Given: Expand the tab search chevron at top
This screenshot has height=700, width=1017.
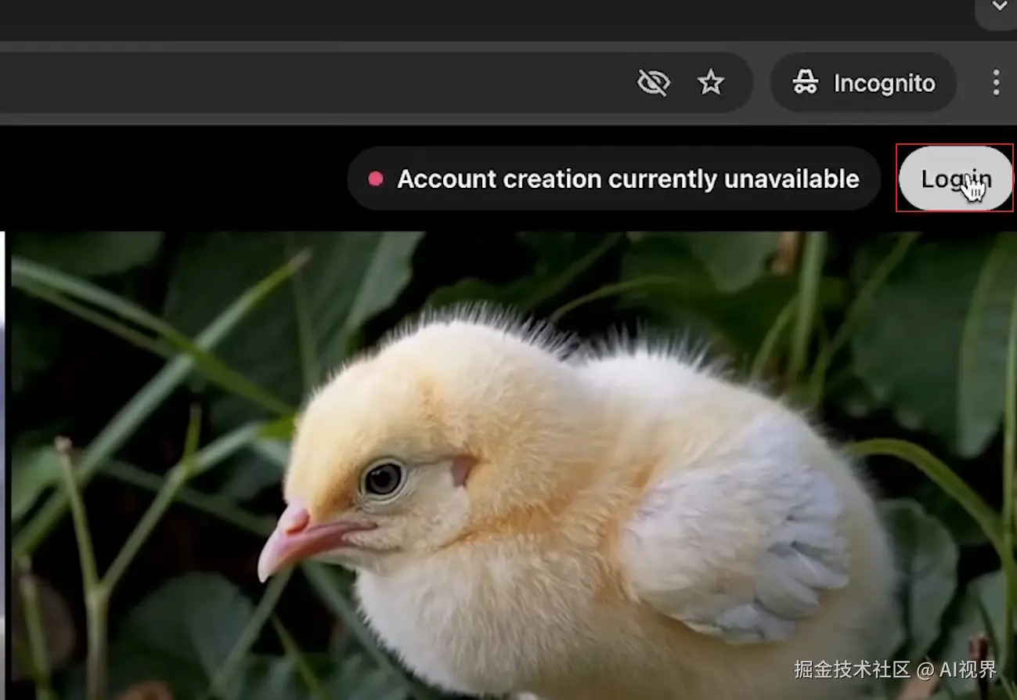Looking at the screenshot, I should point(1000,7).
